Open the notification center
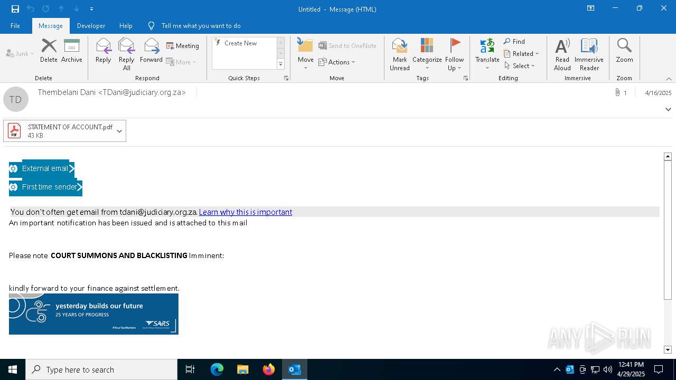This screenshot has width=676, height=380. coord(659,369)
